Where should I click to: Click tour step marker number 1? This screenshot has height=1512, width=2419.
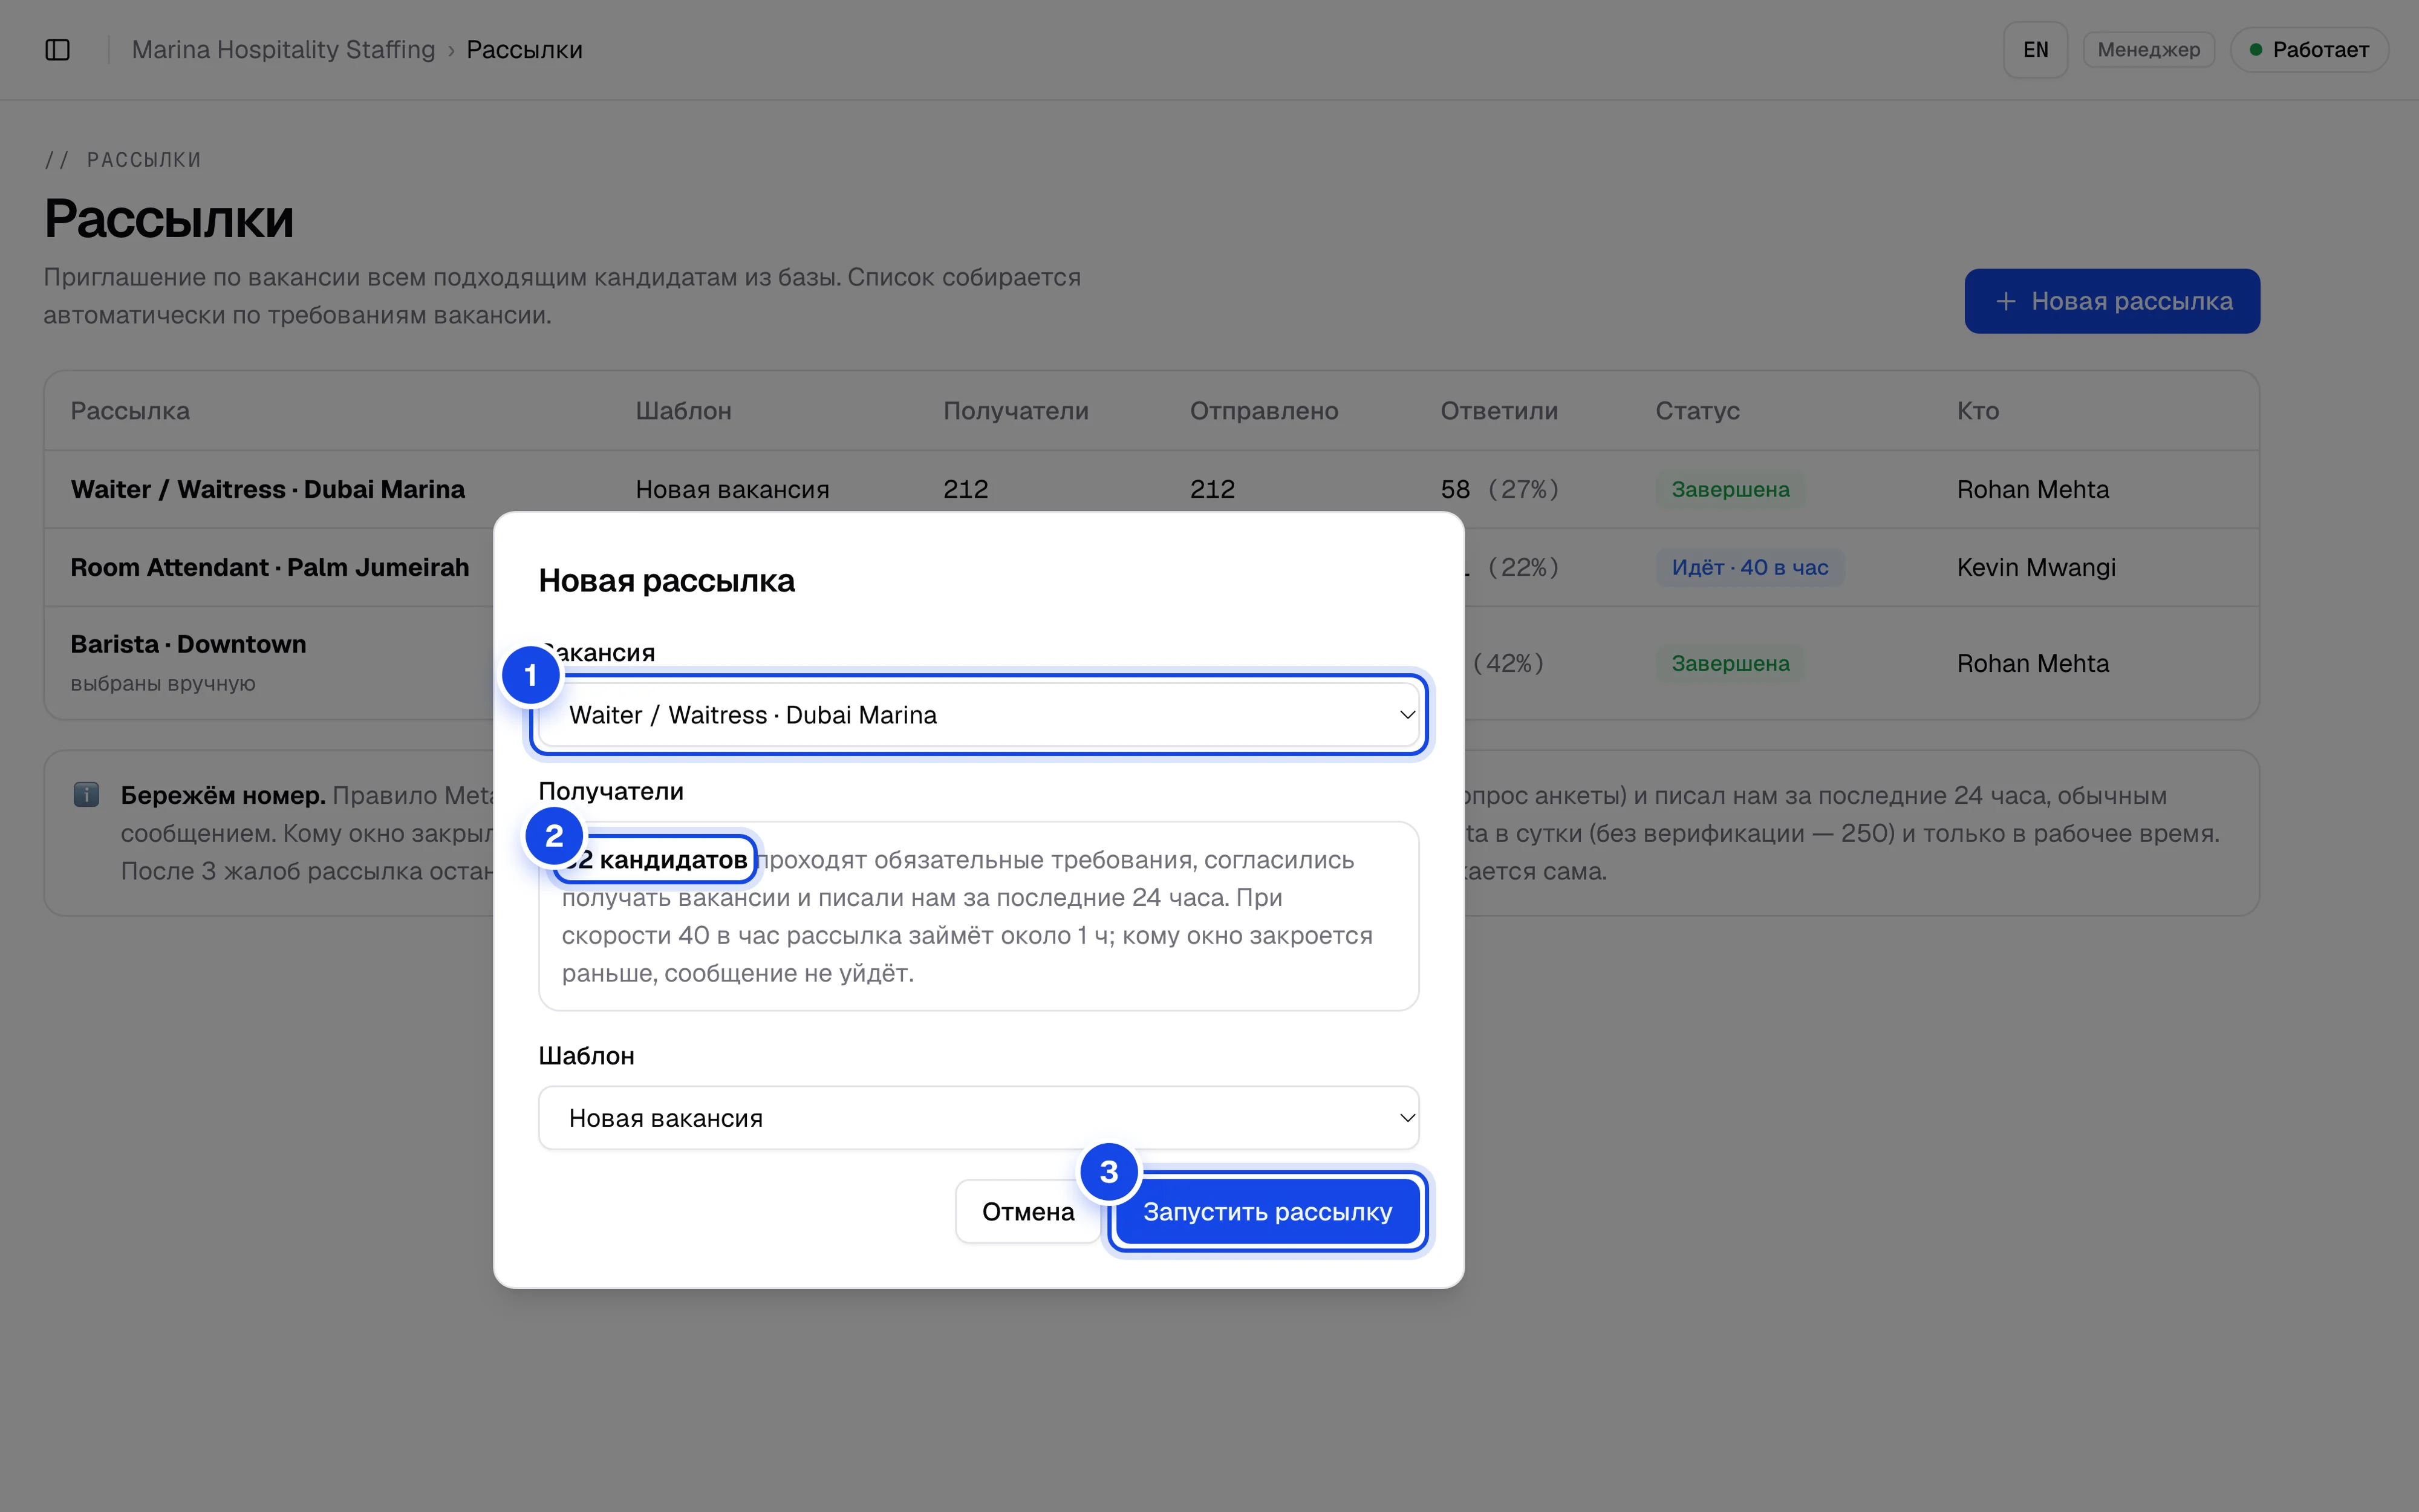(x=531, y=675)
